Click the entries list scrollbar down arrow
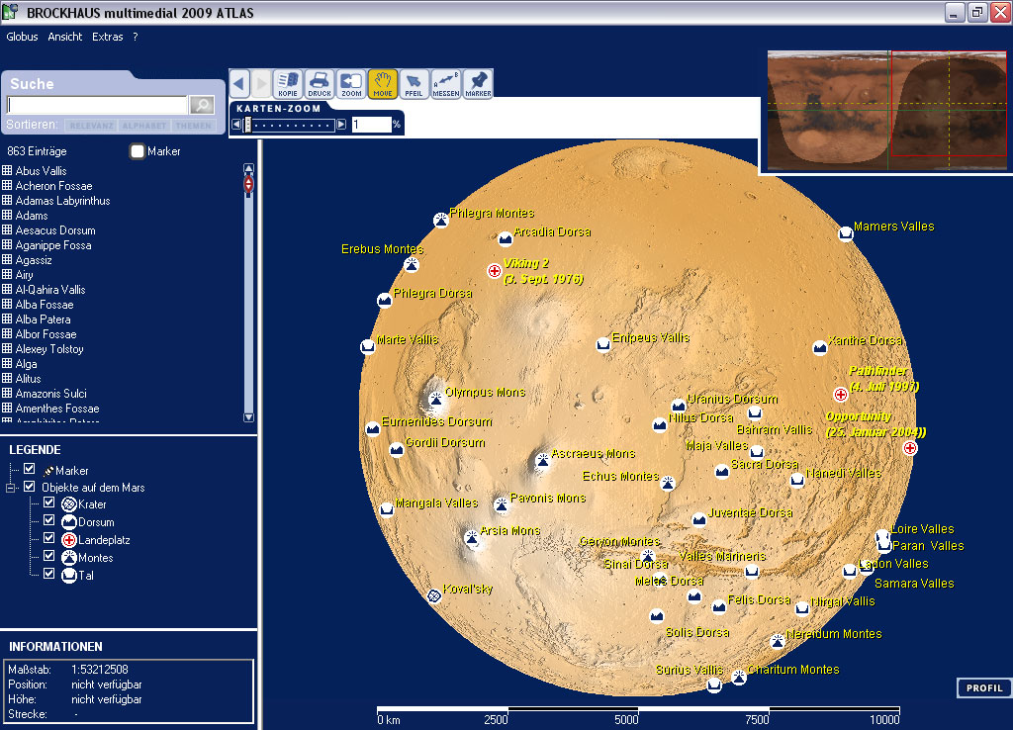 (248, 417)
